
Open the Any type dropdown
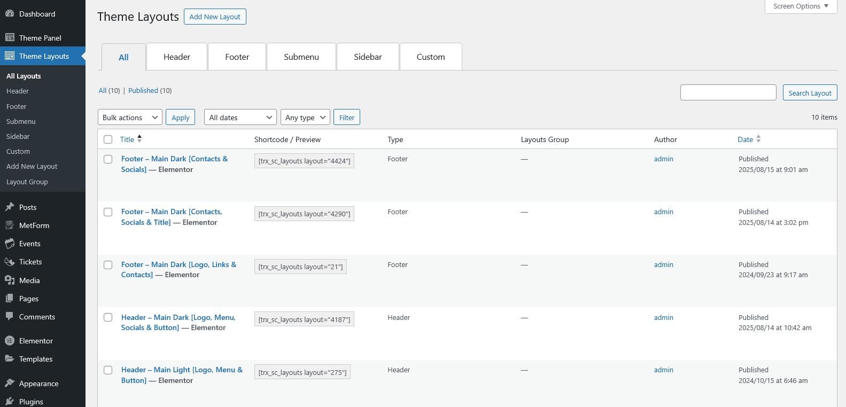(305, 118)
